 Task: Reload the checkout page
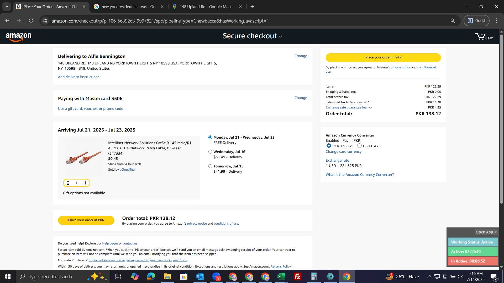[31, 21]
